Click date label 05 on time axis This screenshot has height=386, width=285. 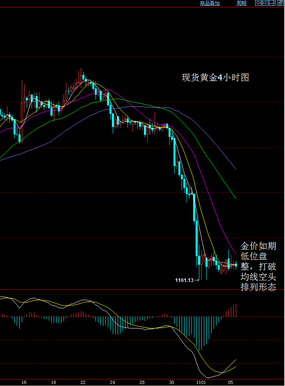(x=230, y=382)
